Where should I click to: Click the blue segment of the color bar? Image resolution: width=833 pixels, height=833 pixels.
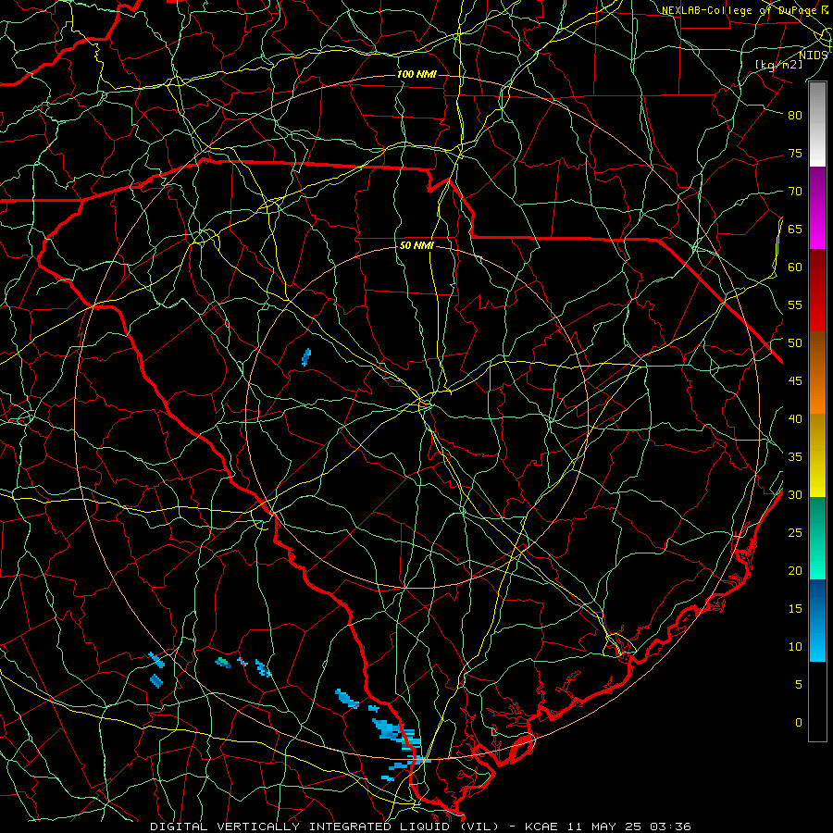pos(817,620)
